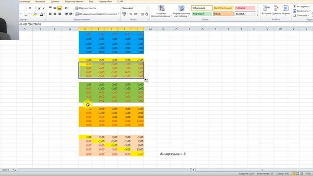Apply the fill color bucket
This screenshot has width=313, height=176.
click(35, 14)
